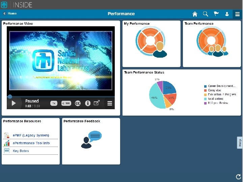Open the Help side tab
Viewport: 243px width, 182px height.
click(x=240, y=143)
